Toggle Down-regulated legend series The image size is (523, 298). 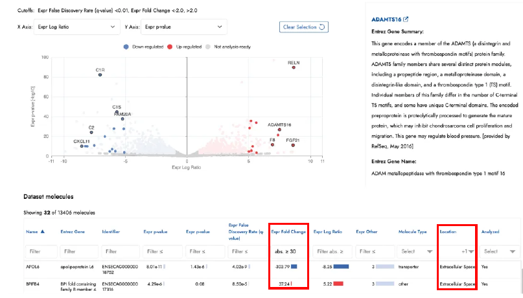[143, 47]
